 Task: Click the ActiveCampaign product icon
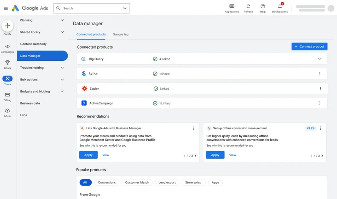(x=84, y=103)
